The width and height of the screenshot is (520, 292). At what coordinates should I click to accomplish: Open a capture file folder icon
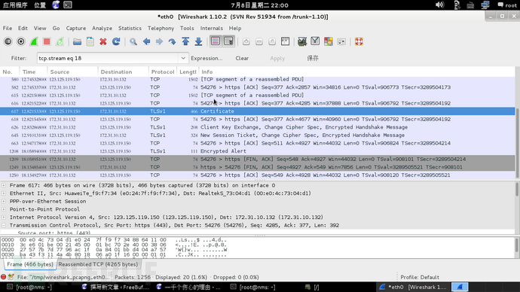[78, 41]
